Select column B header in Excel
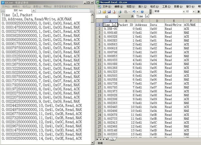 pyautogui.click(x=126, y=21)
